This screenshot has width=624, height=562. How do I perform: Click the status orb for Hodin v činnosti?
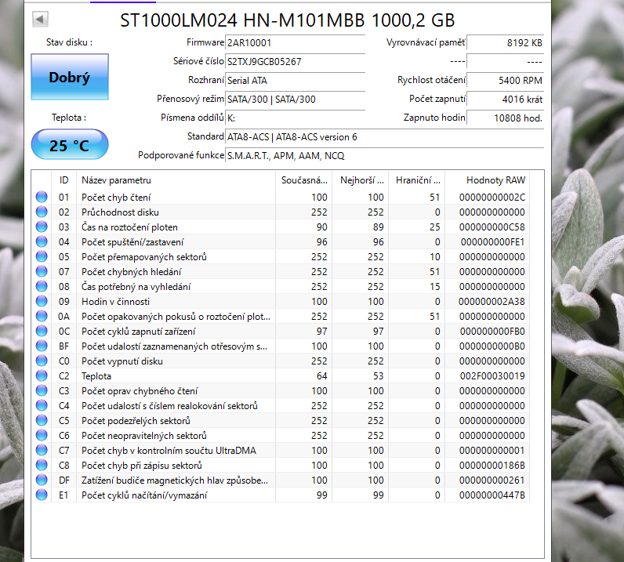pos(42,301)
